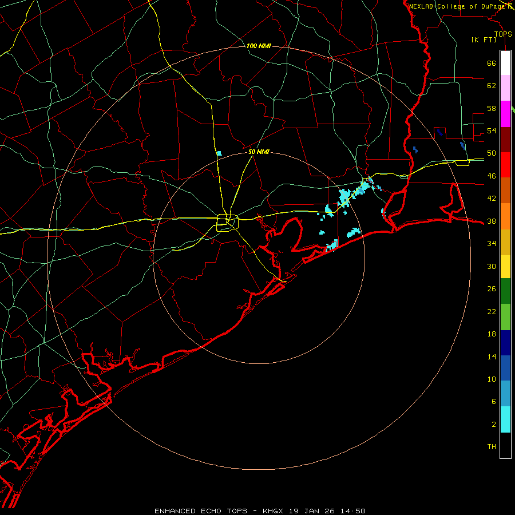
Task: Click the light pink legend swatch near 62
Action: [505, 88]
